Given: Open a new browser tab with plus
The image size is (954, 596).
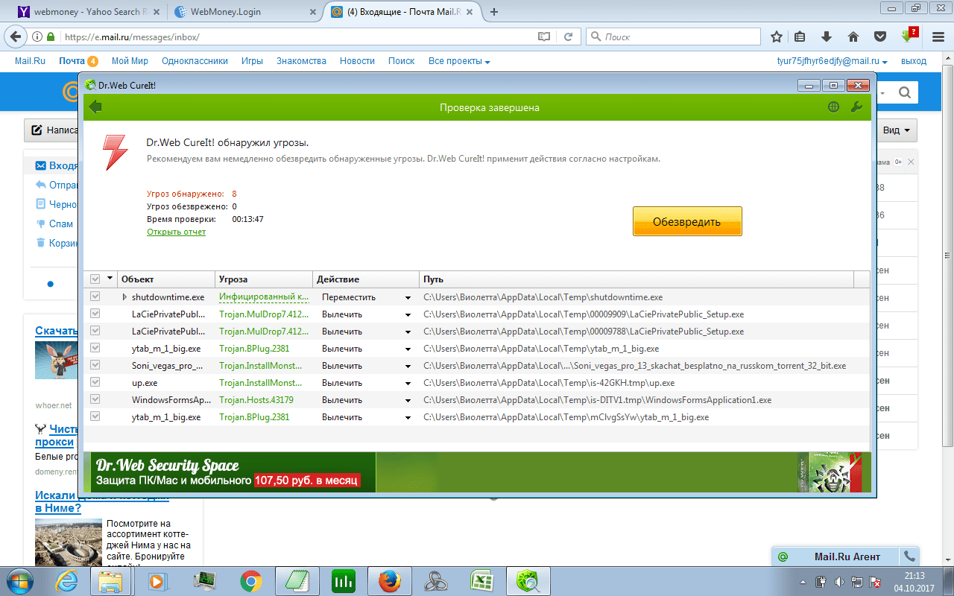Looking at the screenshot, I should click(493, 12).
